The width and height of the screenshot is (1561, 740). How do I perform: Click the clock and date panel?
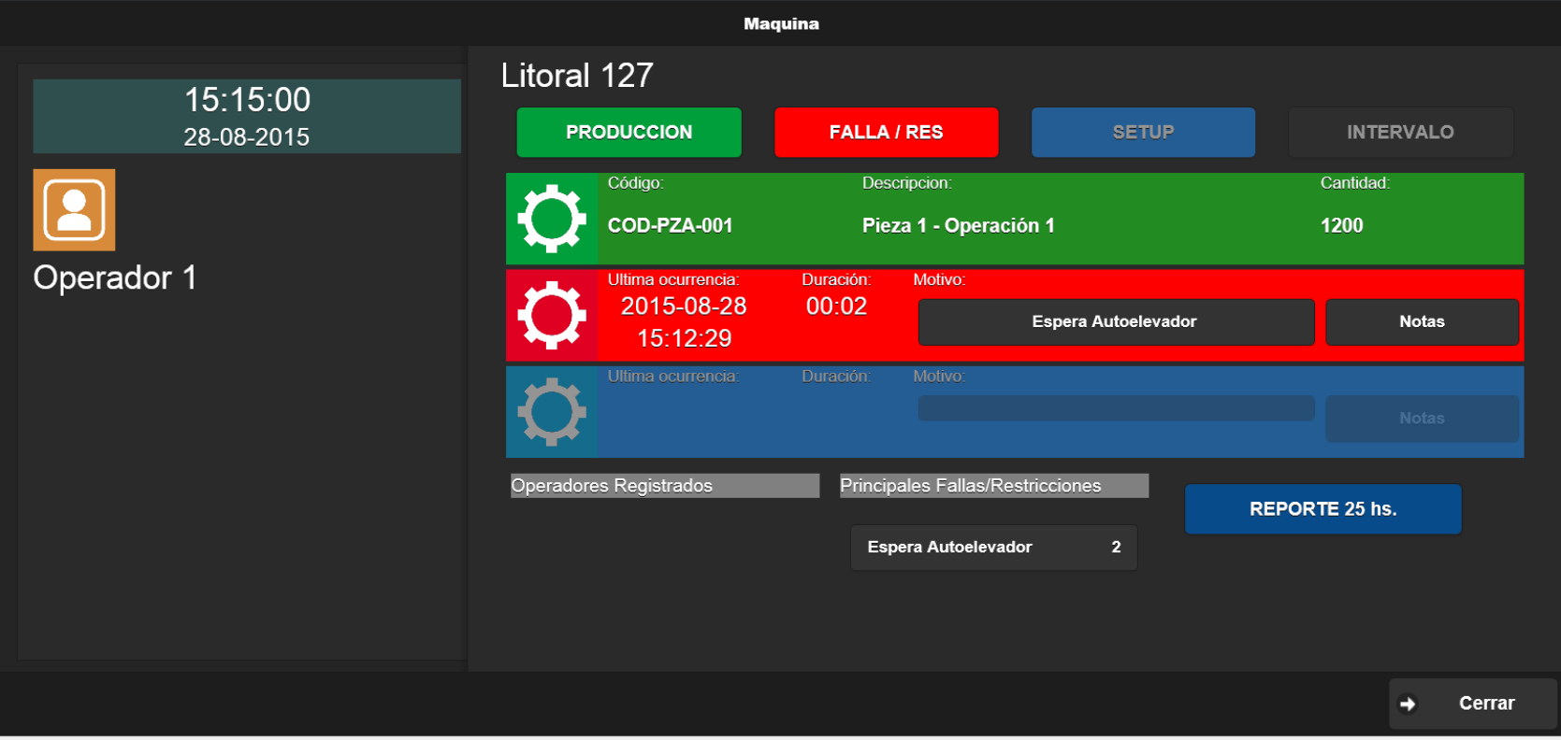247,117
